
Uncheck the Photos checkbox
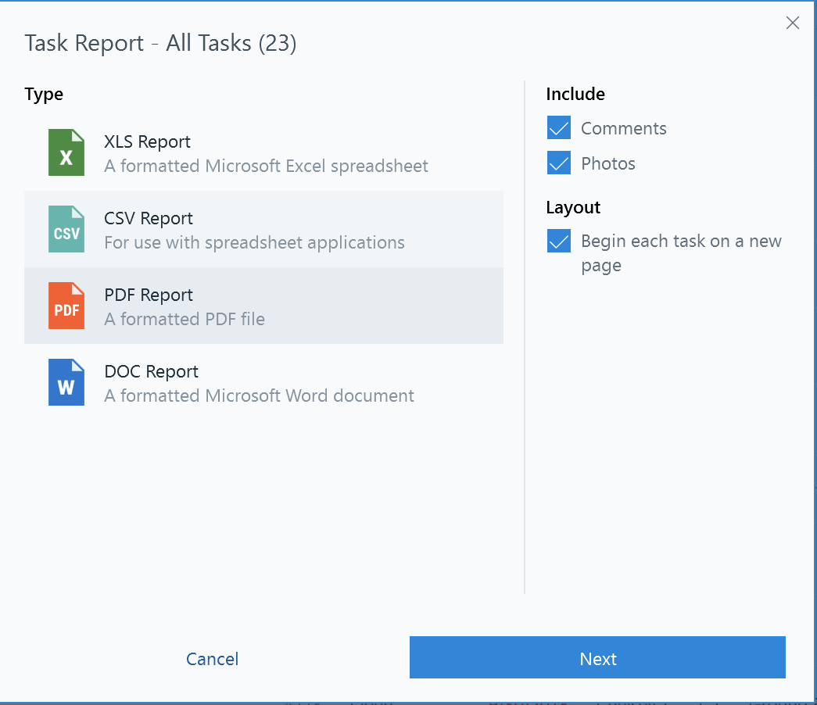click(x=558, y=163)
